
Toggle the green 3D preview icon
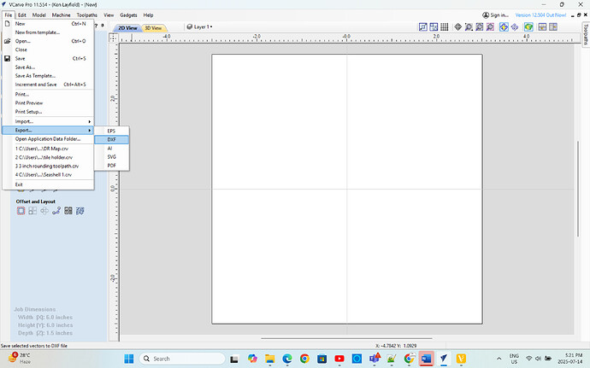[x=528, y=27]
